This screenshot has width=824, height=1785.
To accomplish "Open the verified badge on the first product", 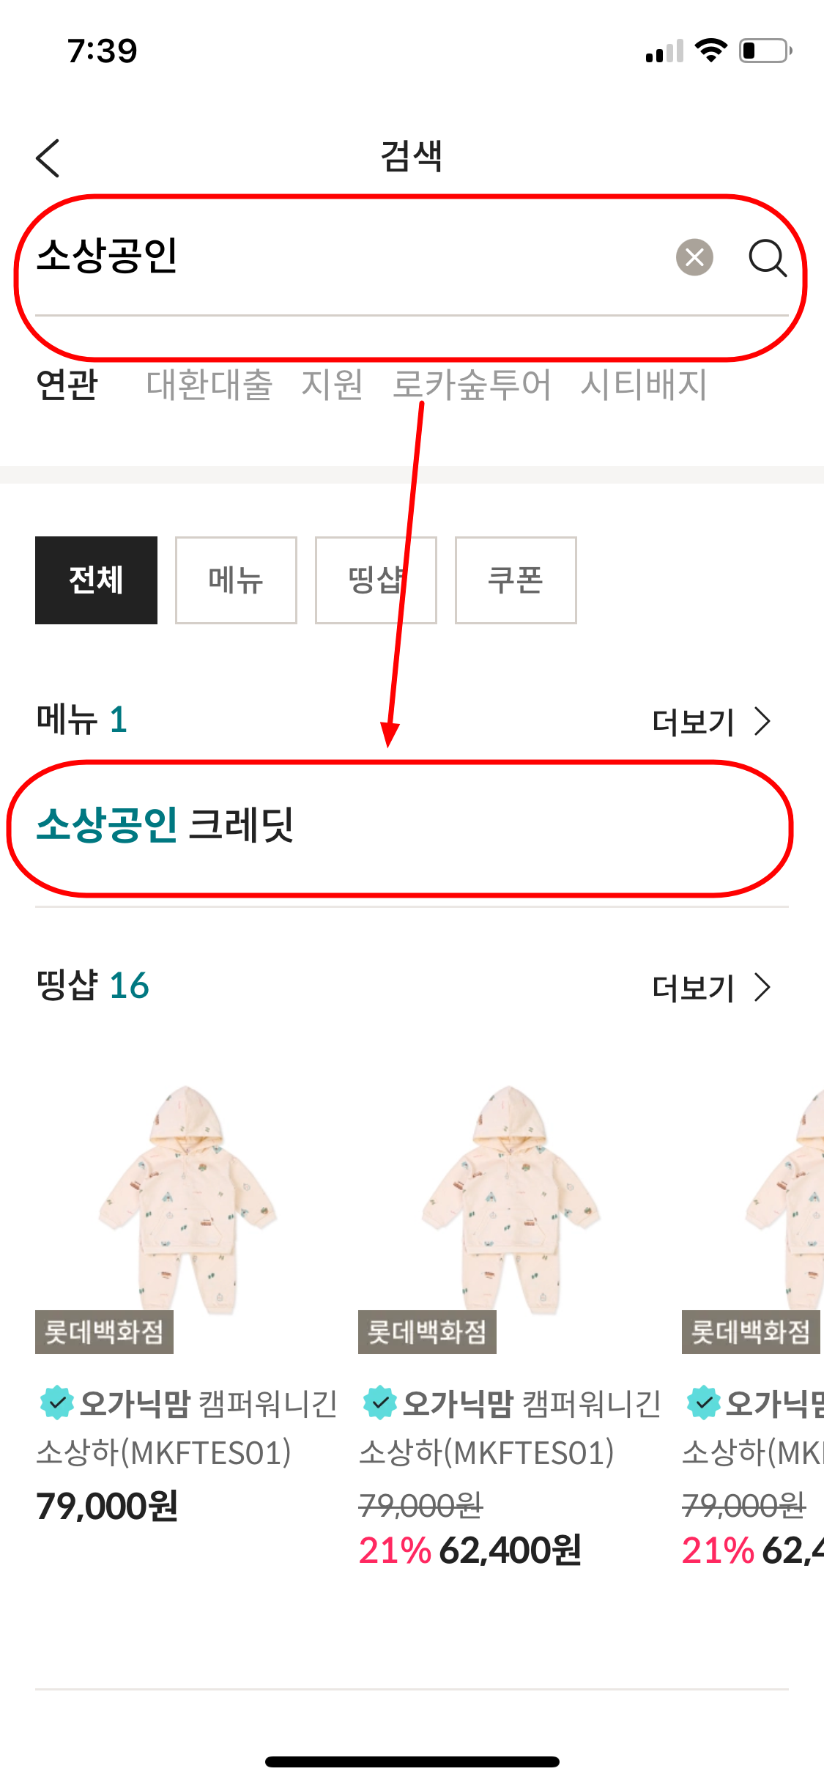I will coord(56,1402).
